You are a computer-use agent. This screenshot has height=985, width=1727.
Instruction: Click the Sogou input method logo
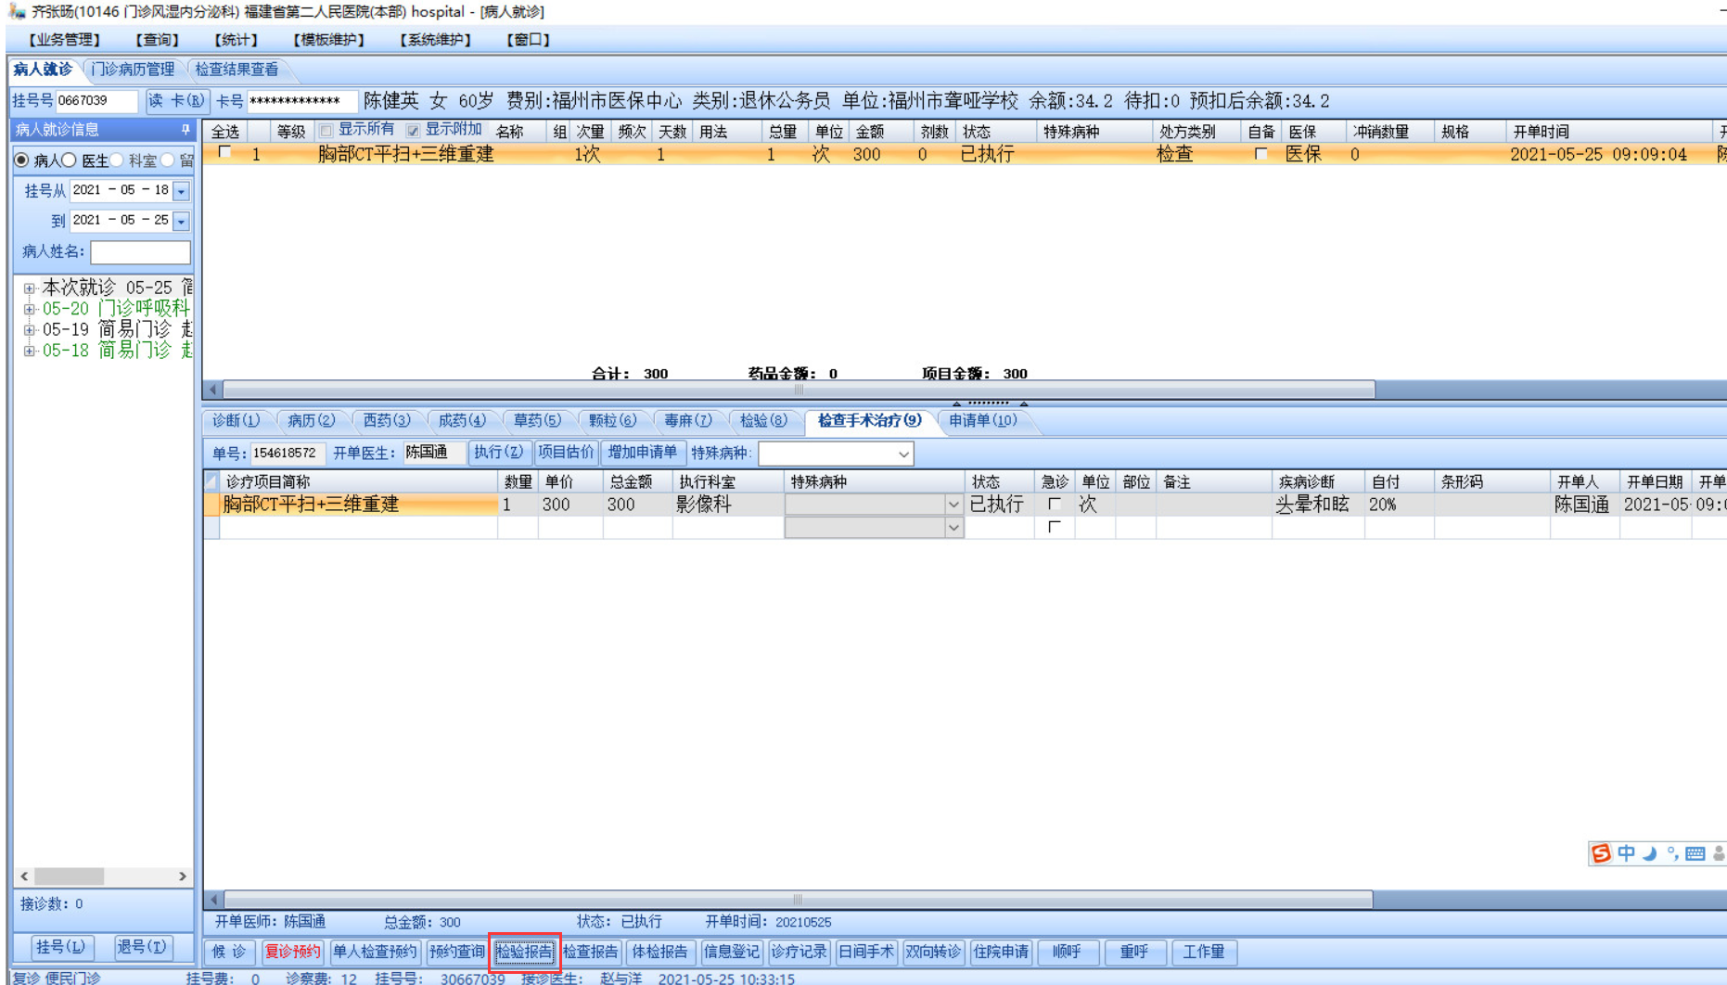tap(1601, 853)
